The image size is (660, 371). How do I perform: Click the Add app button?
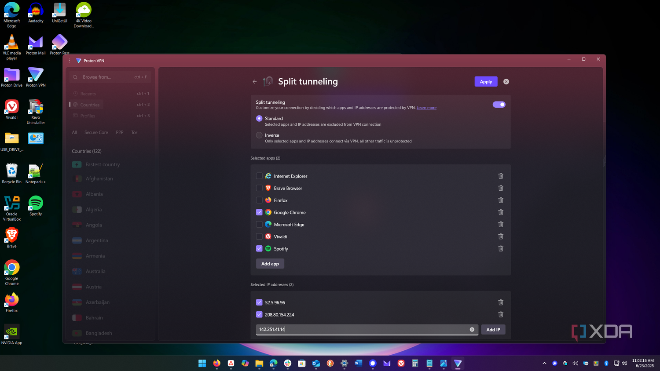pyautogui.click(x=270, y=264)
